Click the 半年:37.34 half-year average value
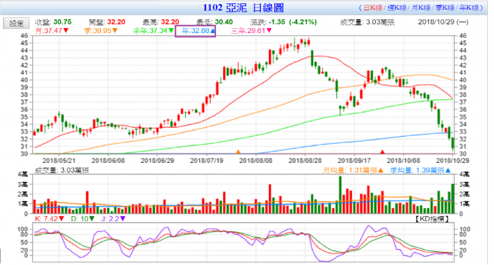This screenshot has width=494, height=265. [153, 31]
